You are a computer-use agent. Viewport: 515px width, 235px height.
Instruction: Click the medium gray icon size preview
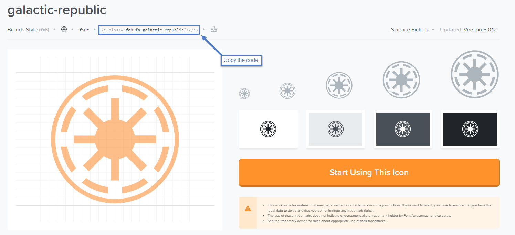tap(339, 85)
